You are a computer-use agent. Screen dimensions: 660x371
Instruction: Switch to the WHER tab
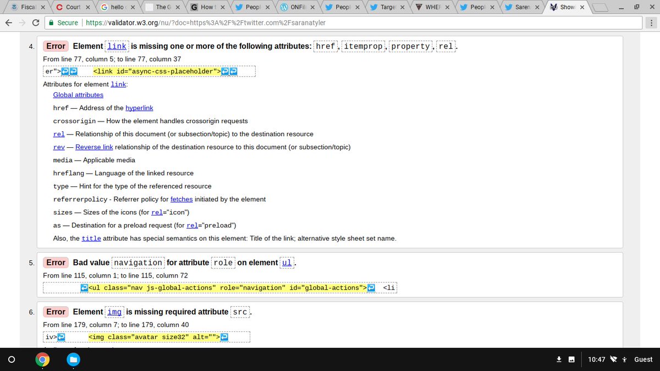tap(432, 7)
